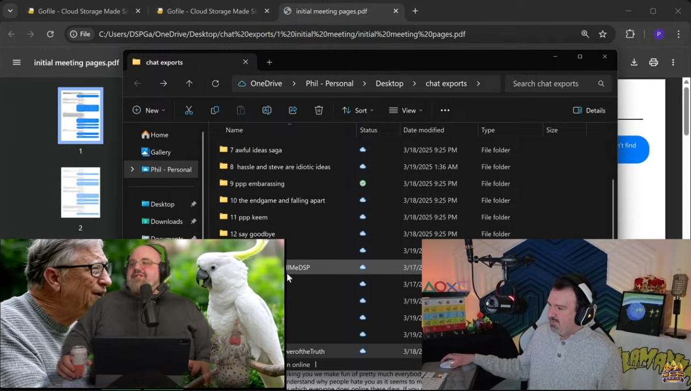Open pinned Desktop in navigation pane

pos(158,204)
